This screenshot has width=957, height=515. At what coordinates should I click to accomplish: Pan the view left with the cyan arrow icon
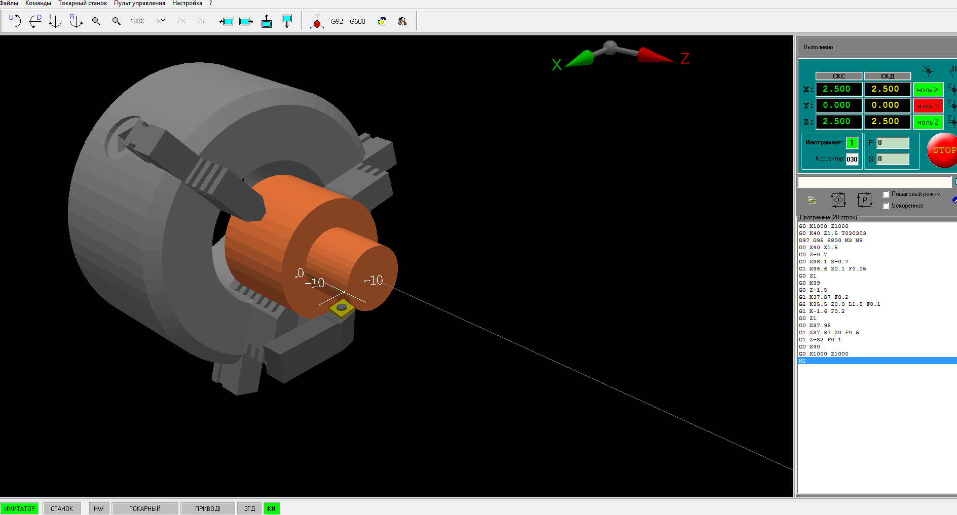(x=226, y=21)
